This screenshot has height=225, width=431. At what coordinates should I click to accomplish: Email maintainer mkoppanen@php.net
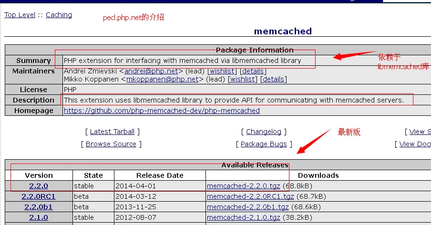pyautogui.click(x=163, y=80)
